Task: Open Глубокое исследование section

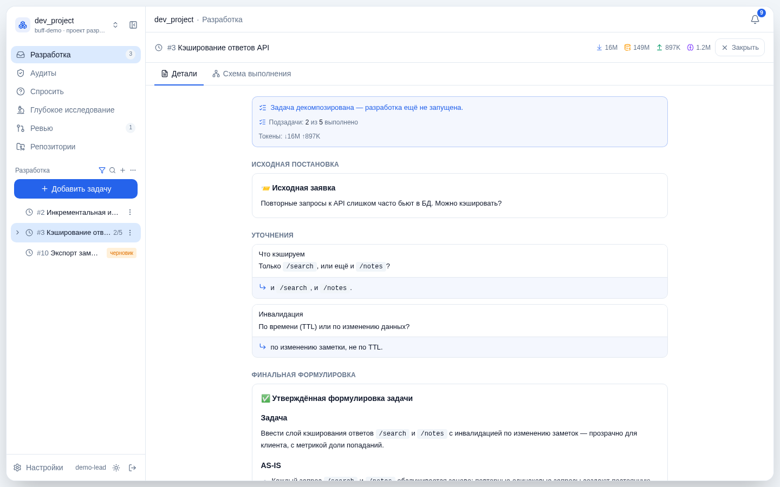Action: 76,110
